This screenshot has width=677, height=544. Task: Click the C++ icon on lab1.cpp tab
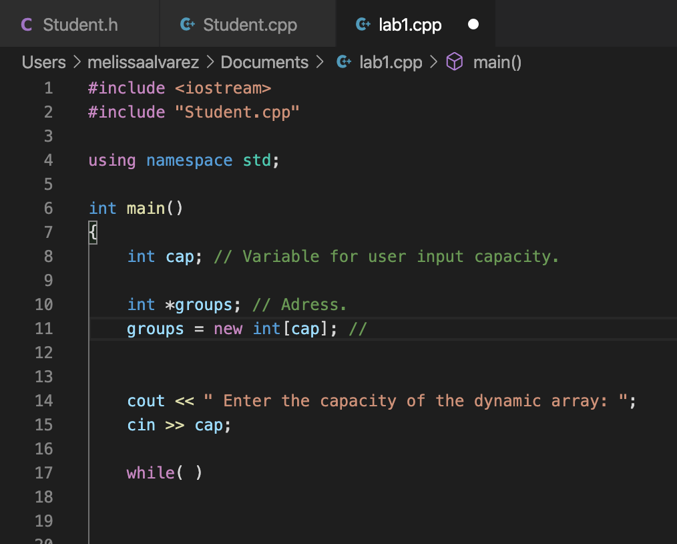363,24
